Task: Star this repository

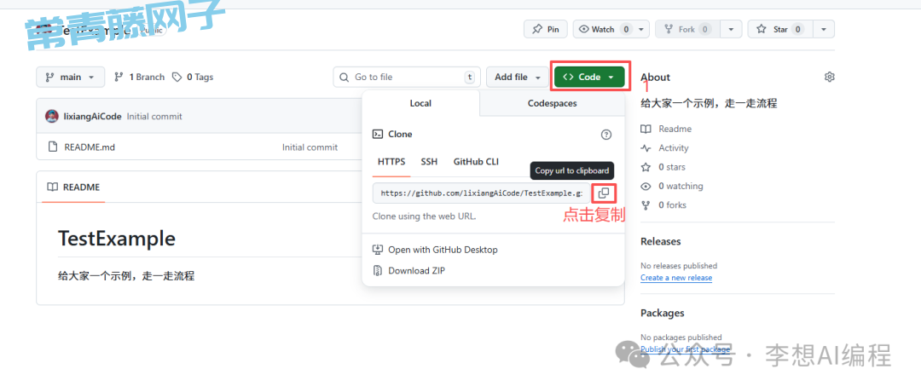Action: 777,29
